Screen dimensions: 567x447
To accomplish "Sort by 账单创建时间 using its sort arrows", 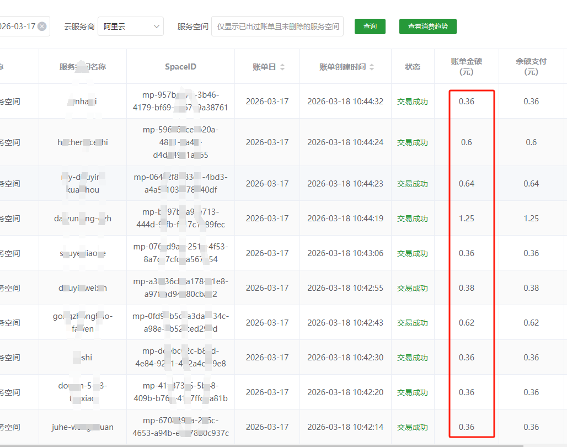I will coord(372,67).
